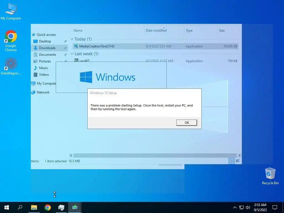The width and height of the screenshot is (284, 213).
Task: Select Desktop in Explorer sidebar
Action: pos(45,41)
